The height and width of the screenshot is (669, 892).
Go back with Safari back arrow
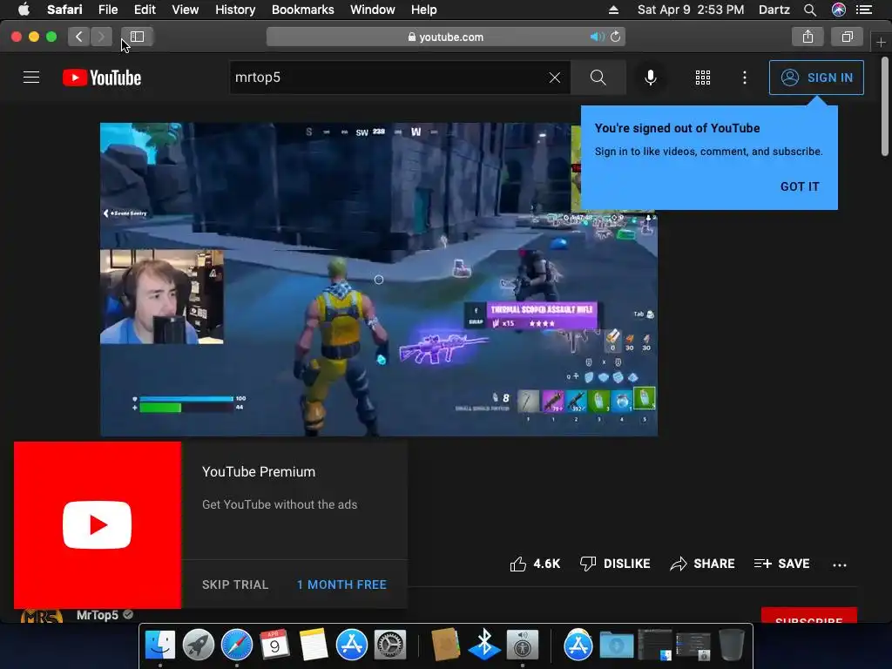(78, 37)
